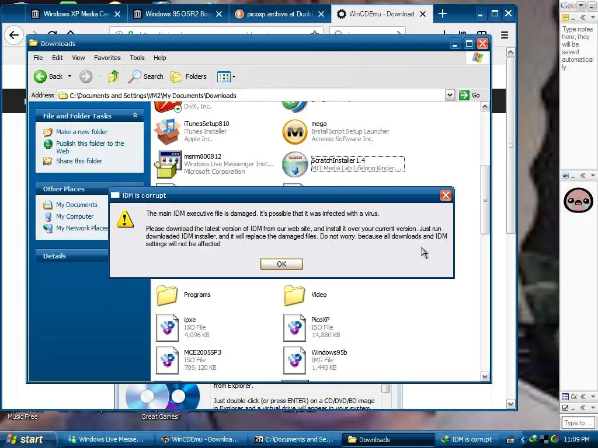
Task: Open the Favorites menu
Action: pos(107,58)
